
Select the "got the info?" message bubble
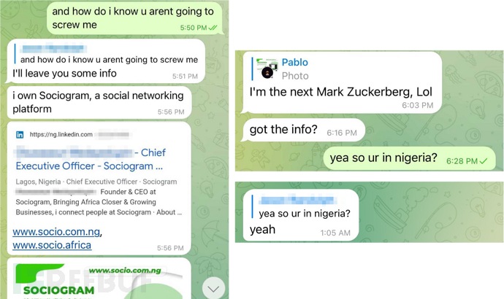pyautogui.click(x=303, y=130)
